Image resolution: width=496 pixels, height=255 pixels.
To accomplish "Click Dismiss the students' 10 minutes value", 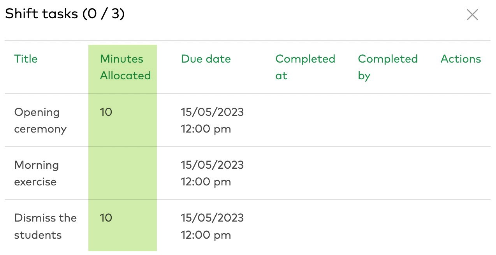I will [x=106, y=218].
